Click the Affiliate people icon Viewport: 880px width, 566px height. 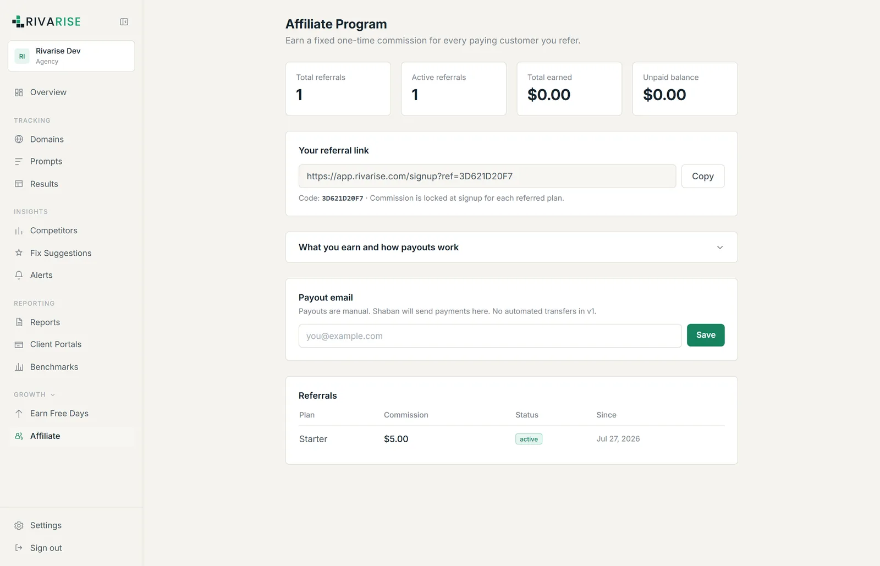[x=19, y=436]
